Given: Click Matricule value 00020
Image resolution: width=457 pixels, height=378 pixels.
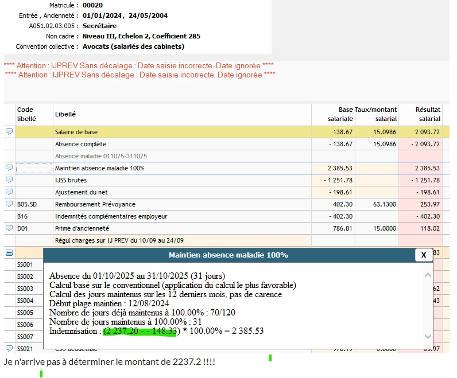Looking at the screenshot, I should coord(92,5).
